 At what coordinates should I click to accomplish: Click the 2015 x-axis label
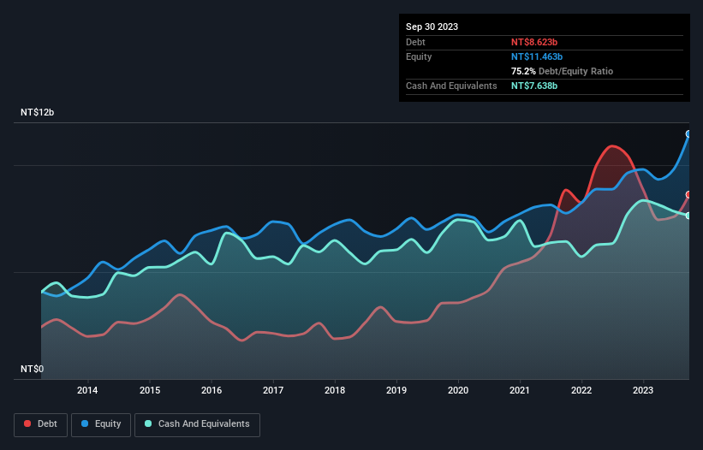(150, 390)
